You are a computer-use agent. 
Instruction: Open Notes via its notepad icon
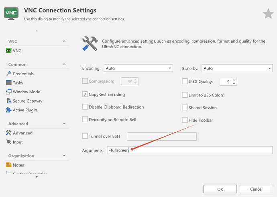click(x=9, y=165)
